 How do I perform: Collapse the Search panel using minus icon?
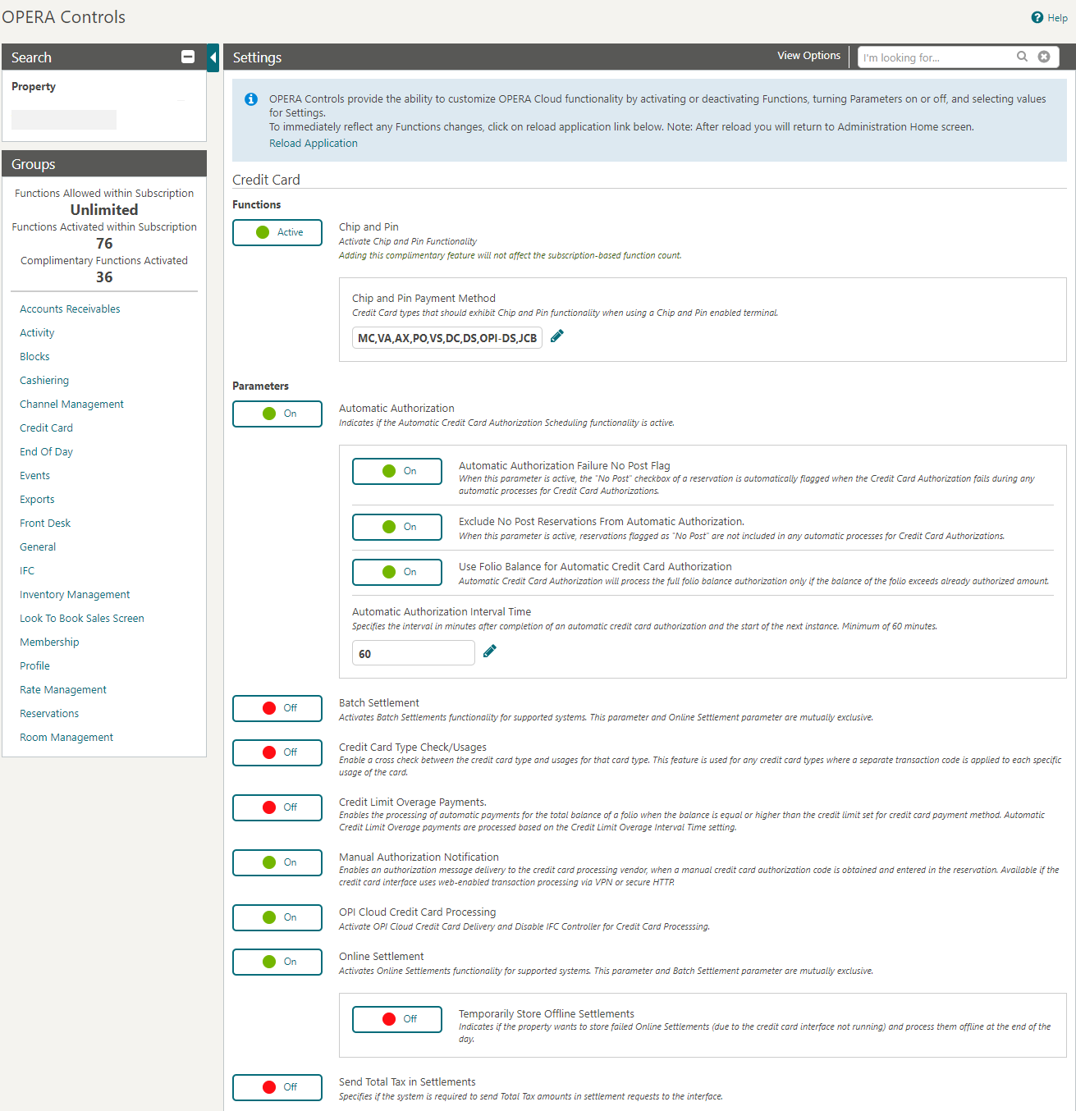click(188, 57)
